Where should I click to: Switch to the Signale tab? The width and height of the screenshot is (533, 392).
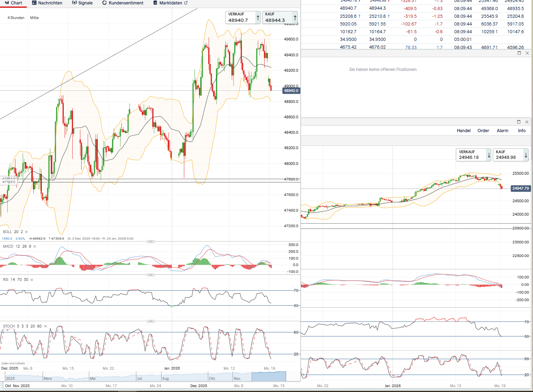[x=82, y=3]
